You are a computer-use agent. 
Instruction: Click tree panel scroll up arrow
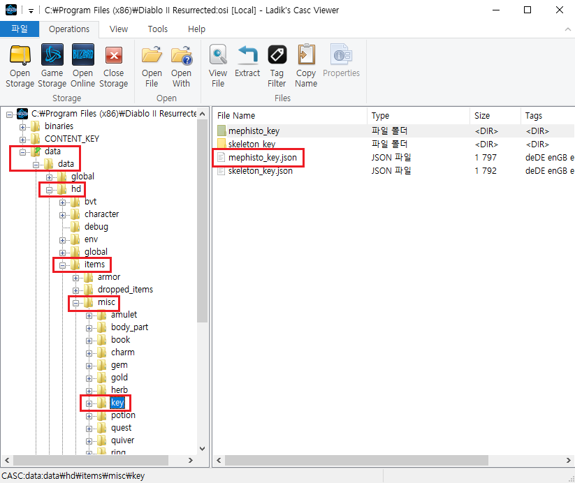click(202, 114)
